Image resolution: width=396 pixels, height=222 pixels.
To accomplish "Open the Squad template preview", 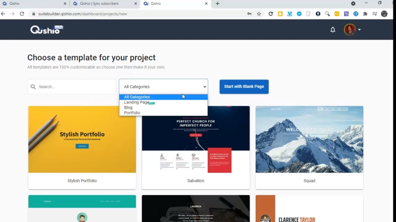I will 309,139.
